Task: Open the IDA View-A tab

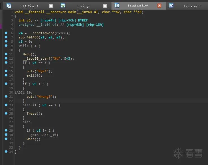Action: pos(29,6)
